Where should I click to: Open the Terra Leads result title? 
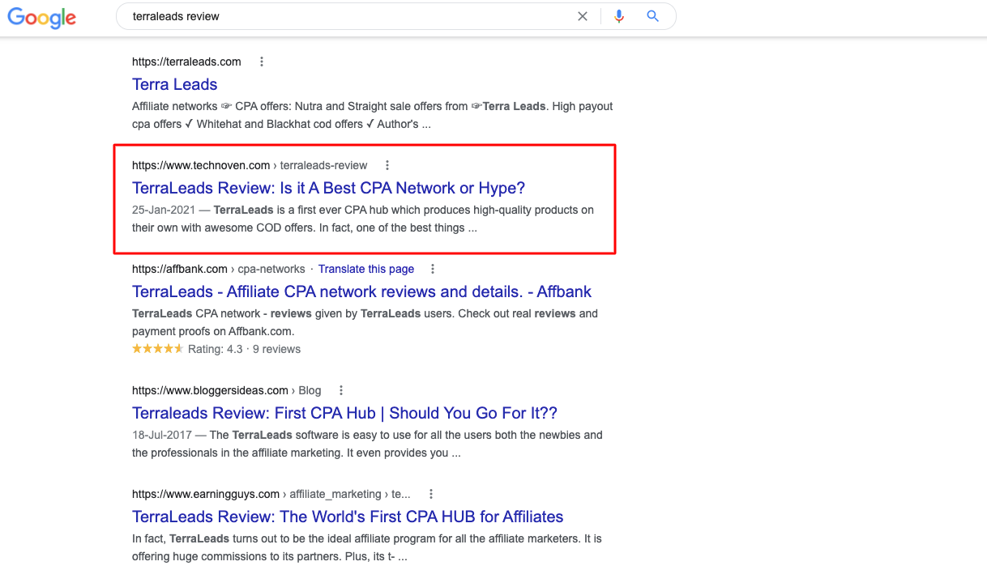[x=175, y=84]
